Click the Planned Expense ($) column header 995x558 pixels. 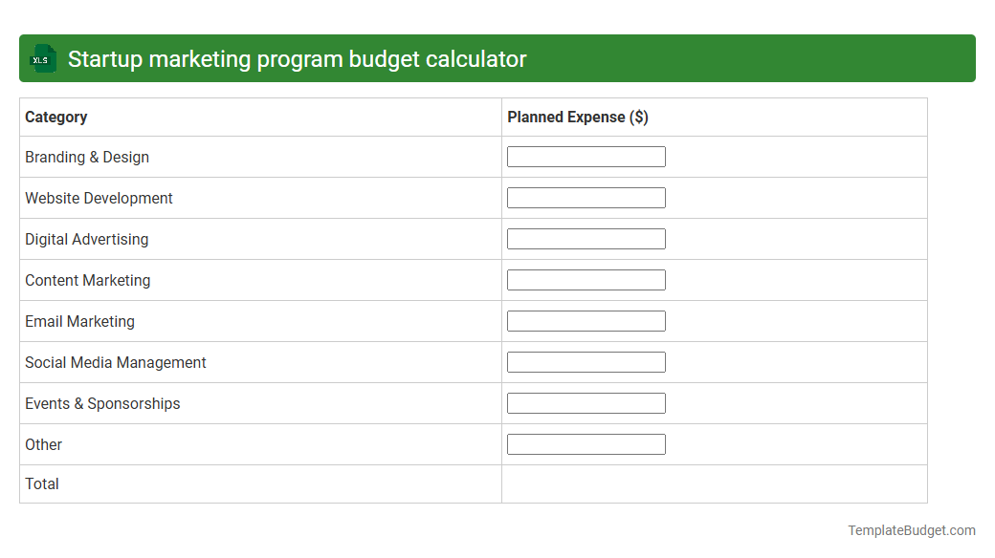[576, 117]
